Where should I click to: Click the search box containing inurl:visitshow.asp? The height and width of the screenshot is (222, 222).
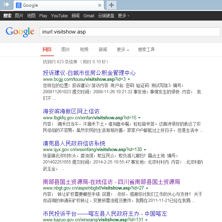pos(130,32)
